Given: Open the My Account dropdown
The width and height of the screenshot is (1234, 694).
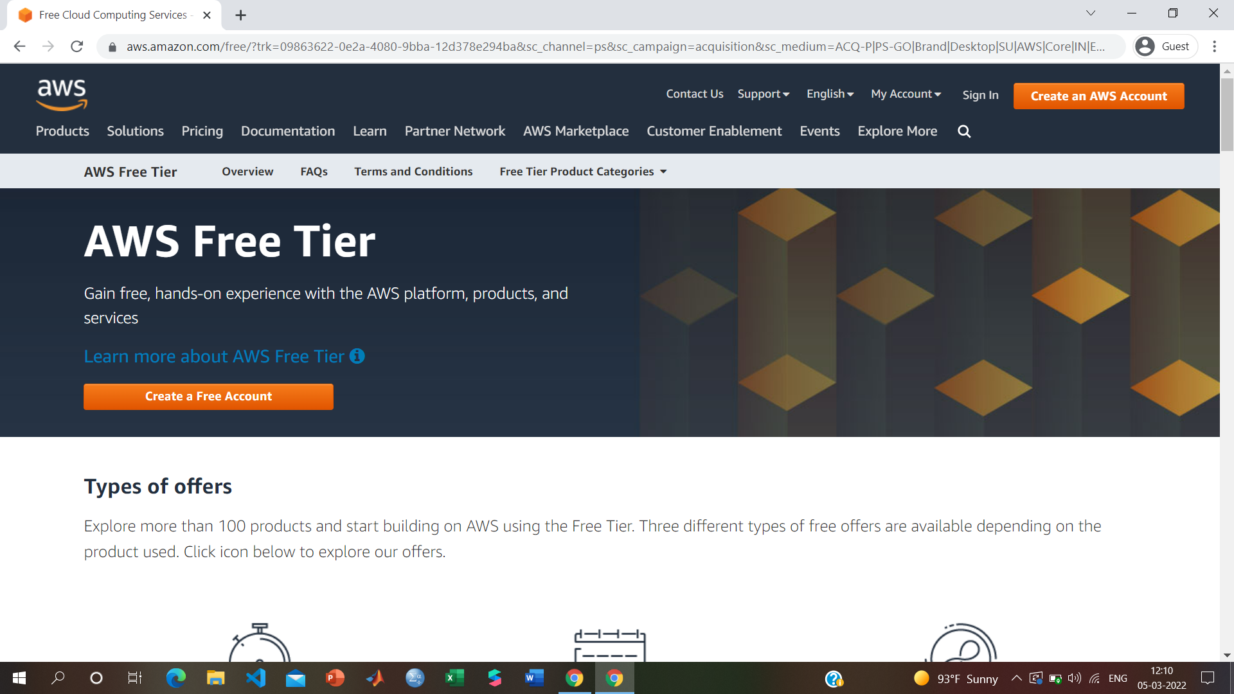Looking at the screenshot, I should pyautogui.click(x=906, y=94).
